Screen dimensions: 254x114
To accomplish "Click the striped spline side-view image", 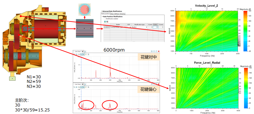I will 85,28.
